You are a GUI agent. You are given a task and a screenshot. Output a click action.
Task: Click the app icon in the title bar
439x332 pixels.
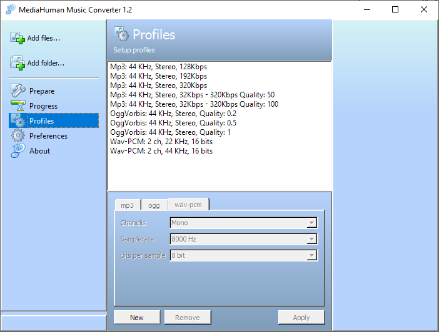click(x=11, y=9)
